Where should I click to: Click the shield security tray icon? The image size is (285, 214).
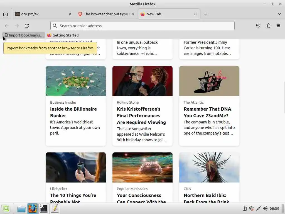[251, 208]
